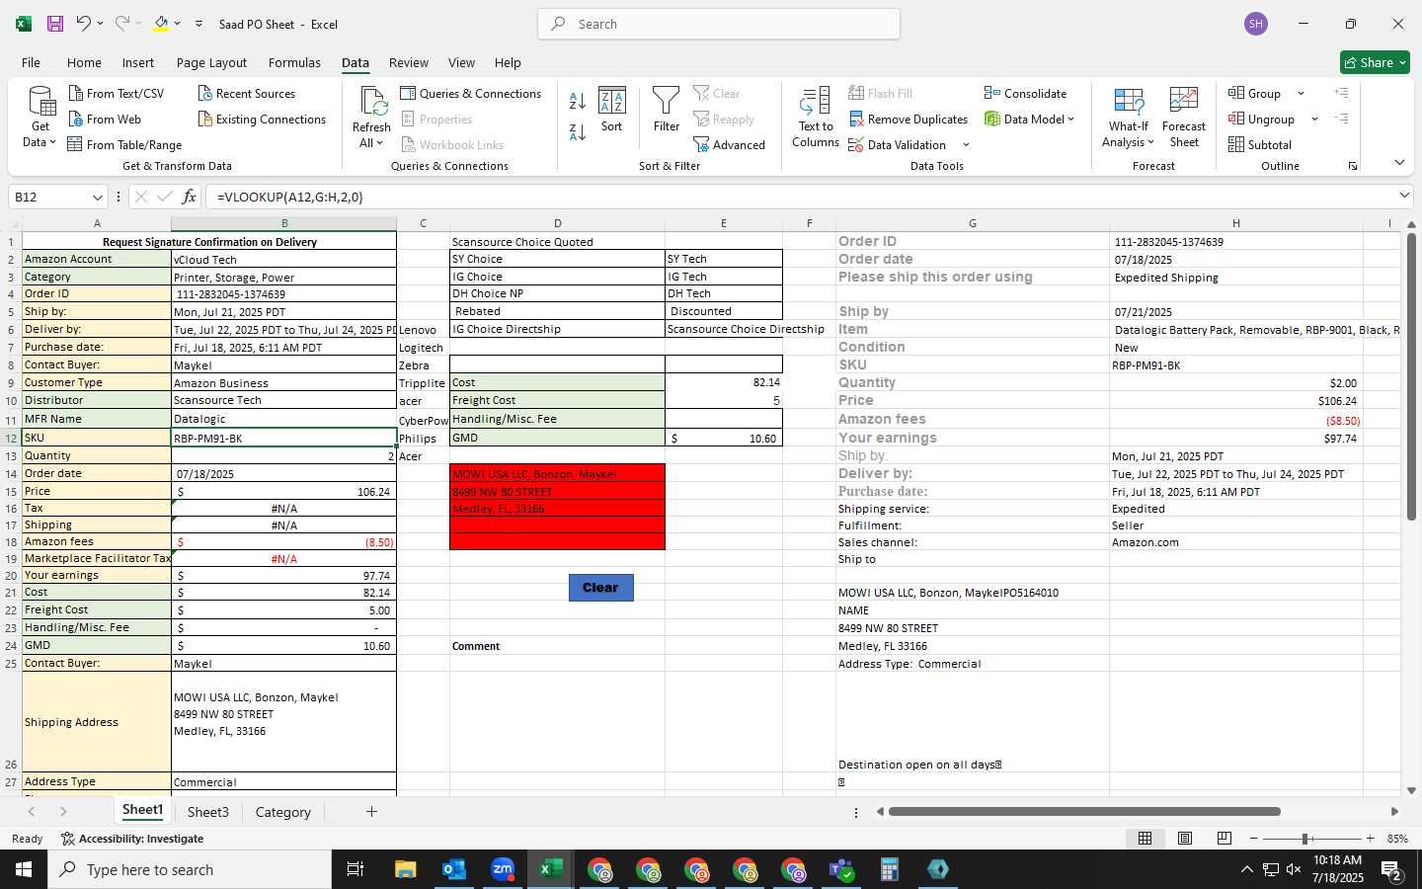Screen dimensions: 1422x889
Task: Open the custom Sort dialog
Action: tap(612, 110)
